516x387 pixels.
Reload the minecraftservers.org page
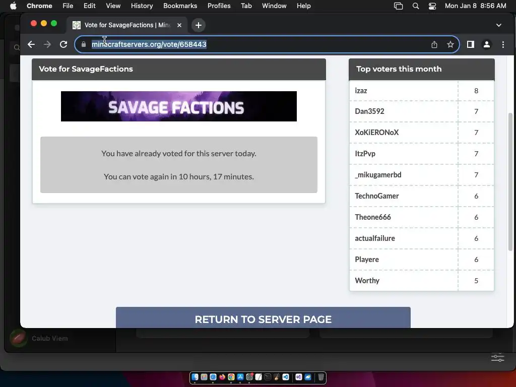click(63, 44)
